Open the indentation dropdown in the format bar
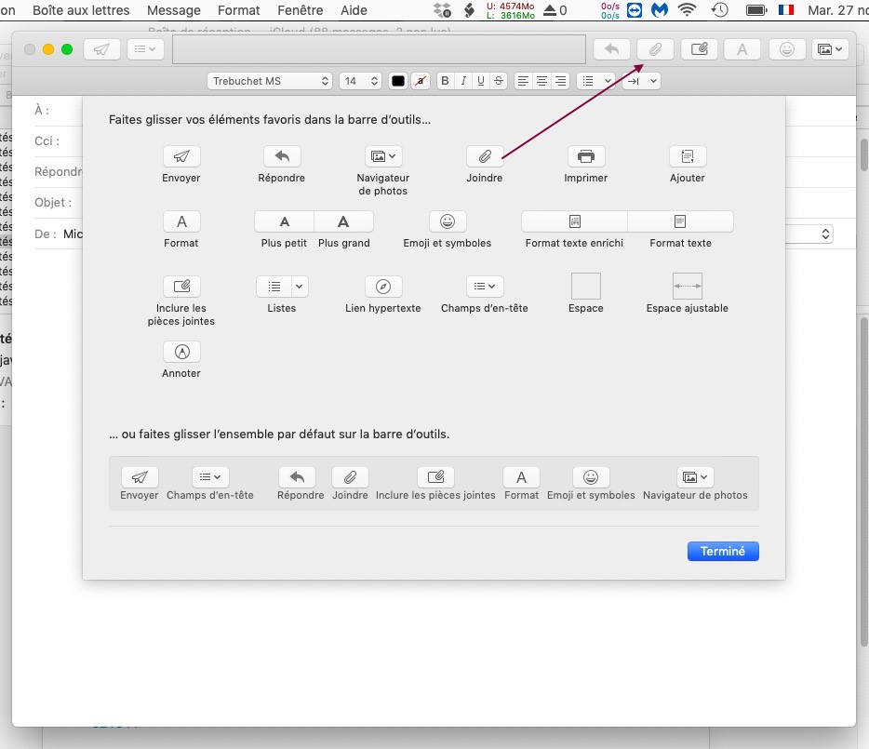Image resolution: width=869 pixels, height=749 pixels. pyautogui.click(x=641, y=81)
